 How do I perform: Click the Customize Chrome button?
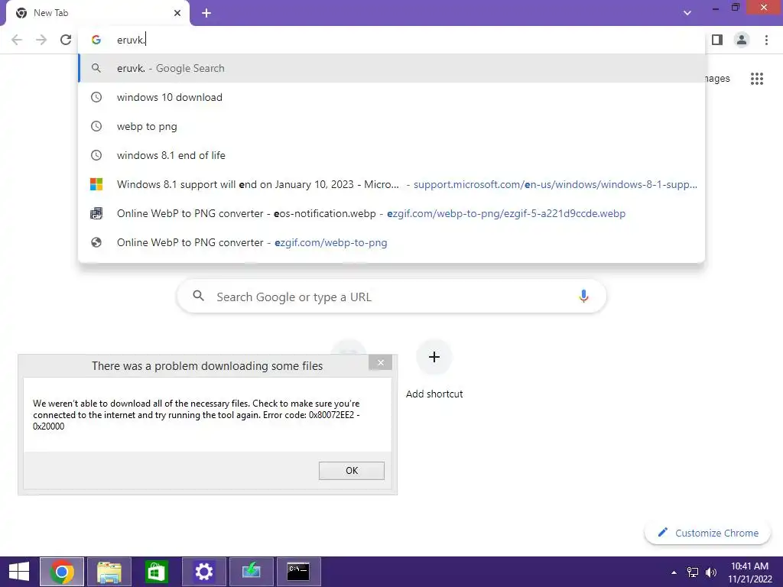(x=708, y=533)
